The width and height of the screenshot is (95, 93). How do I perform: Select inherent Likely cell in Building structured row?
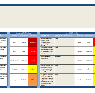14,51
